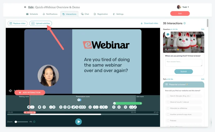Viewport: 215px width, 132px height.
Task: Check the Word of mouth / referral option
Action: click(x=168, y=102)
